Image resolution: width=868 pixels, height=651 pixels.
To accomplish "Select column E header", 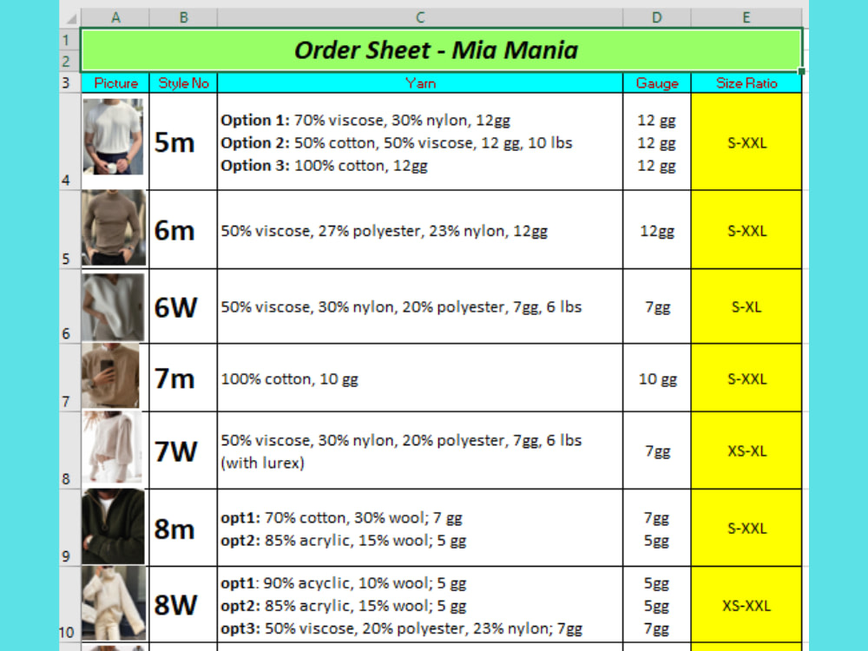I will (x=746, y=17).
